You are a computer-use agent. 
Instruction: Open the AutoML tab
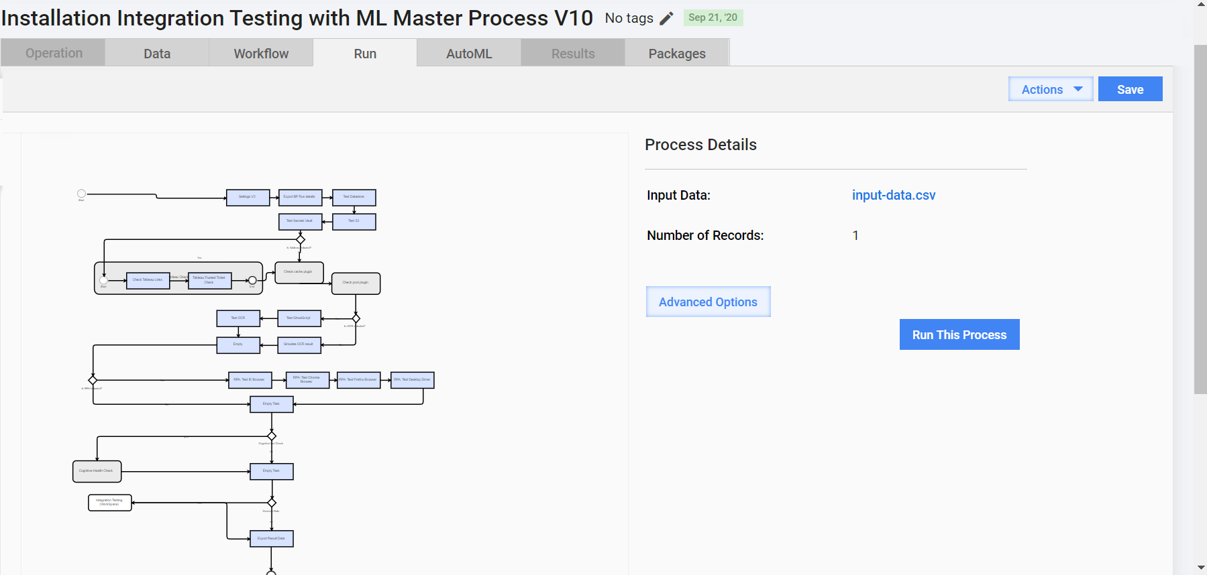[469, 53]
